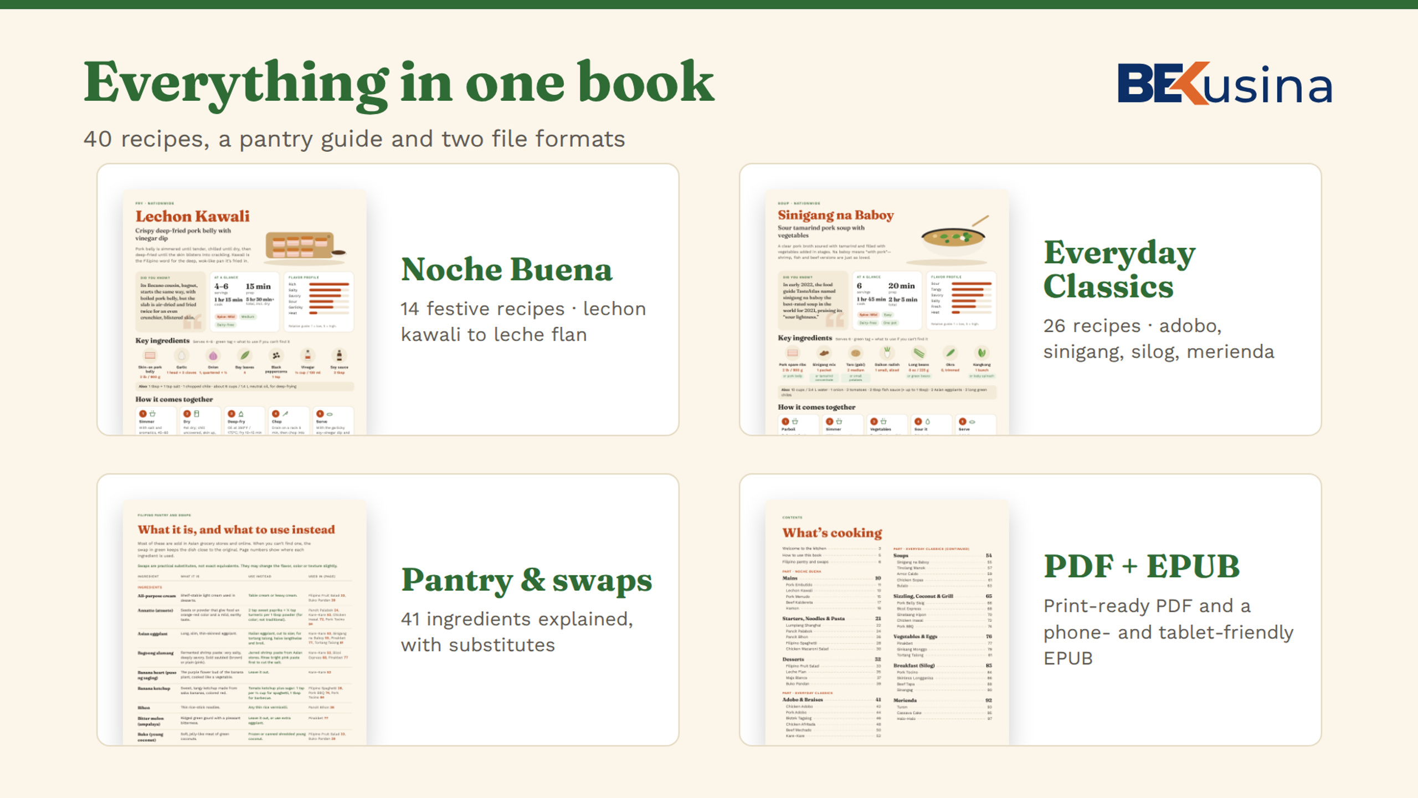Click the '15 min' prep time in Lechon page
Viewport: 1418px width, 798px height.
pyautogui.click(x=258, y=287)
